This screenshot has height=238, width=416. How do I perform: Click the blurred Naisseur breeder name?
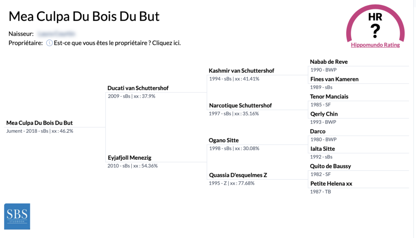pos(56,34)
